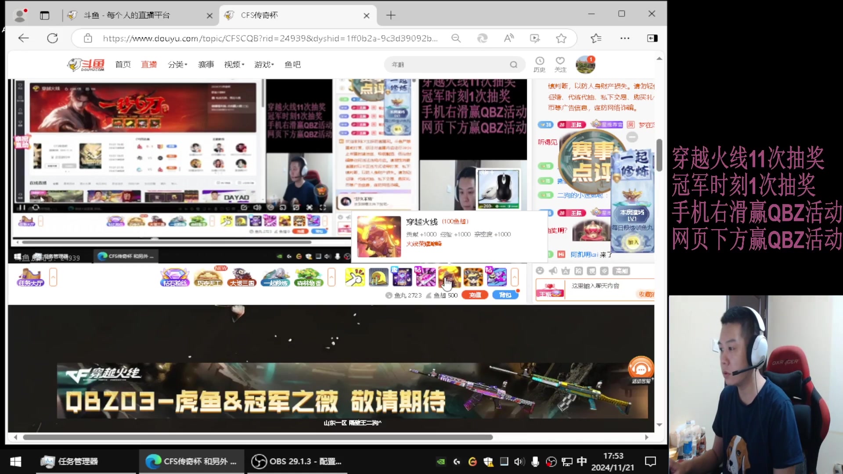Open the notification center icon

(x=650, y=462)
